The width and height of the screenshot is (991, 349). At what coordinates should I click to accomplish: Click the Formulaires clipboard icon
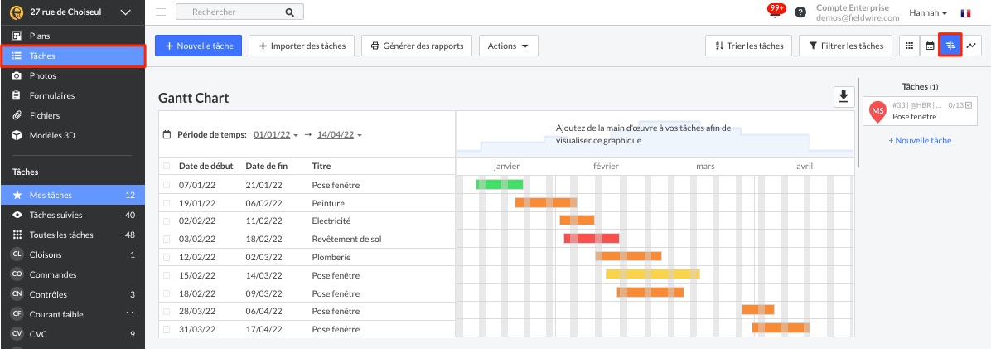tap(17, 95)
